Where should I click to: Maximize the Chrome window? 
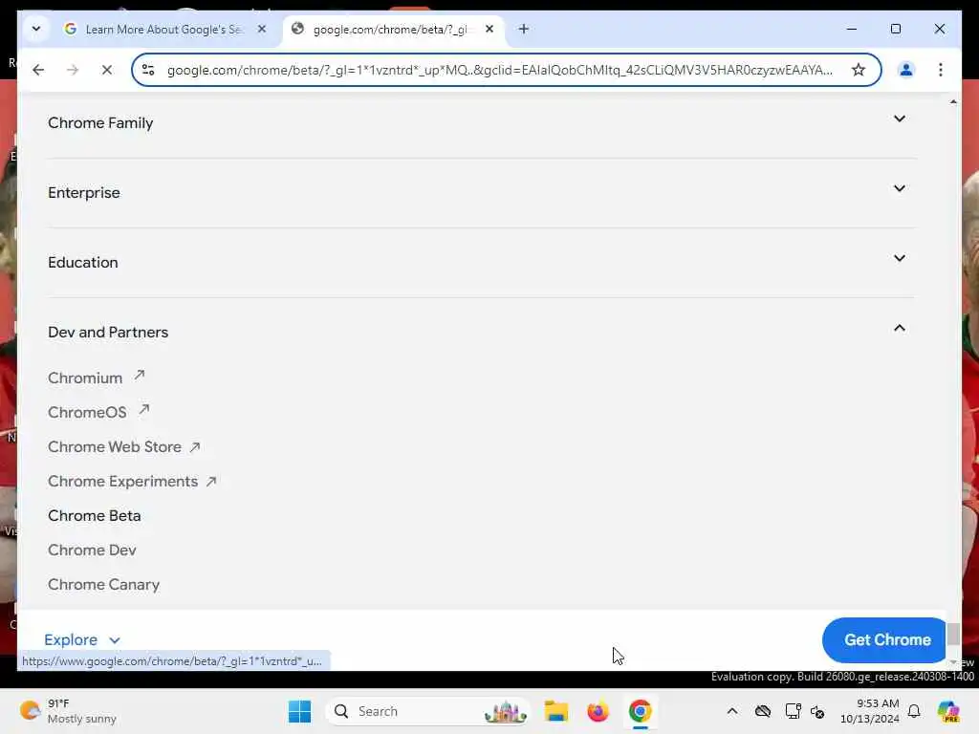coord(895,29)
